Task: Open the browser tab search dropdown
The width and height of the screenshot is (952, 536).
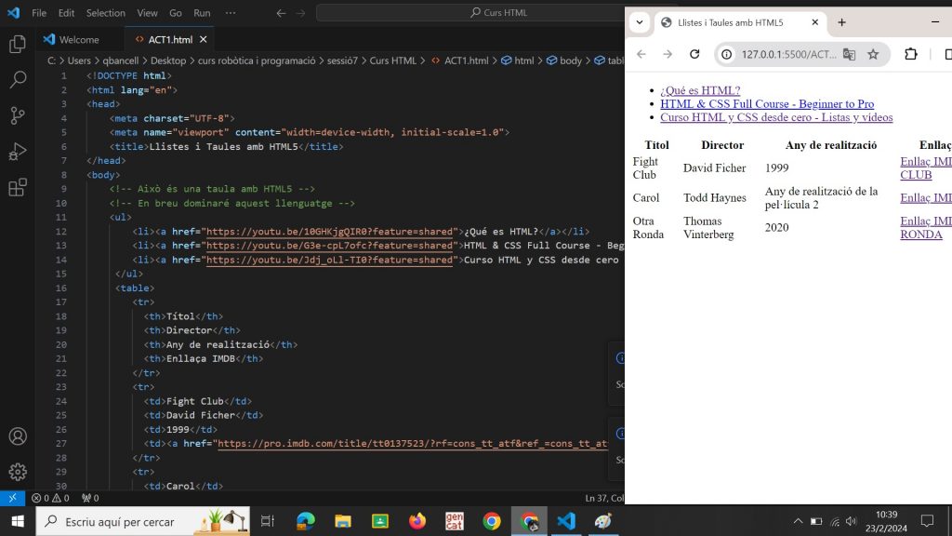Action: [640, 22]
